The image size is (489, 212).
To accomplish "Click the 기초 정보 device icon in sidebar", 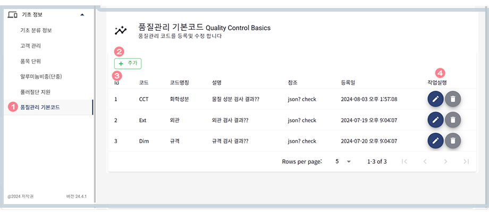I will tap(13, 14).
